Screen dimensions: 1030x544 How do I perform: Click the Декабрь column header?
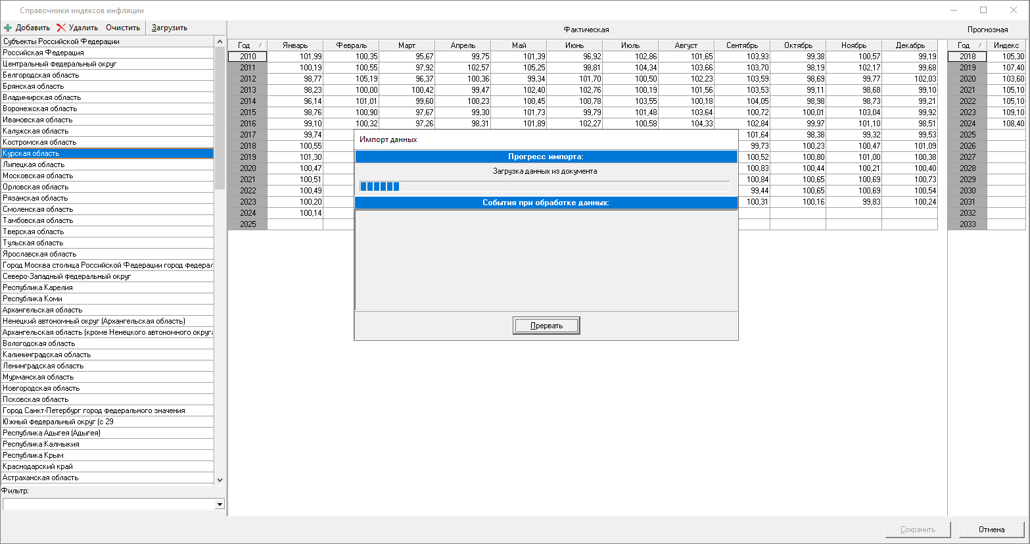[910, 45]
